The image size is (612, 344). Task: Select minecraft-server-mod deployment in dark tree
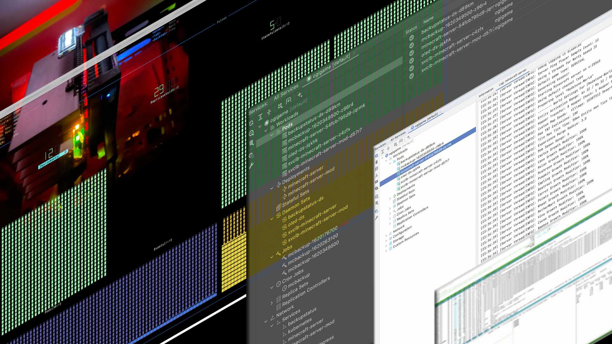pos(311,182)
